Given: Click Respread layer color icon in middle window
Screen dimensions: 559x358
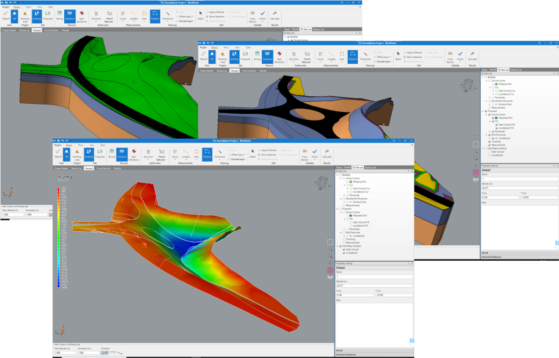Looking at the screenshot, I should [x=496, y=118].
